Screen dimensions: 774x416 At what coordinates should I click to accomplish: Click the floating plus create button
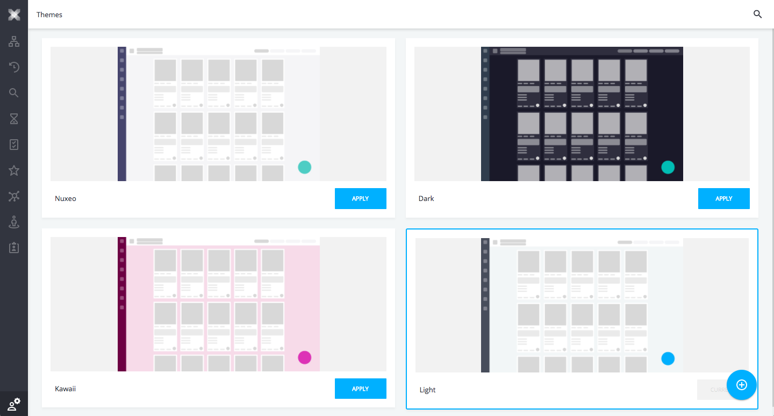point(741,384)
